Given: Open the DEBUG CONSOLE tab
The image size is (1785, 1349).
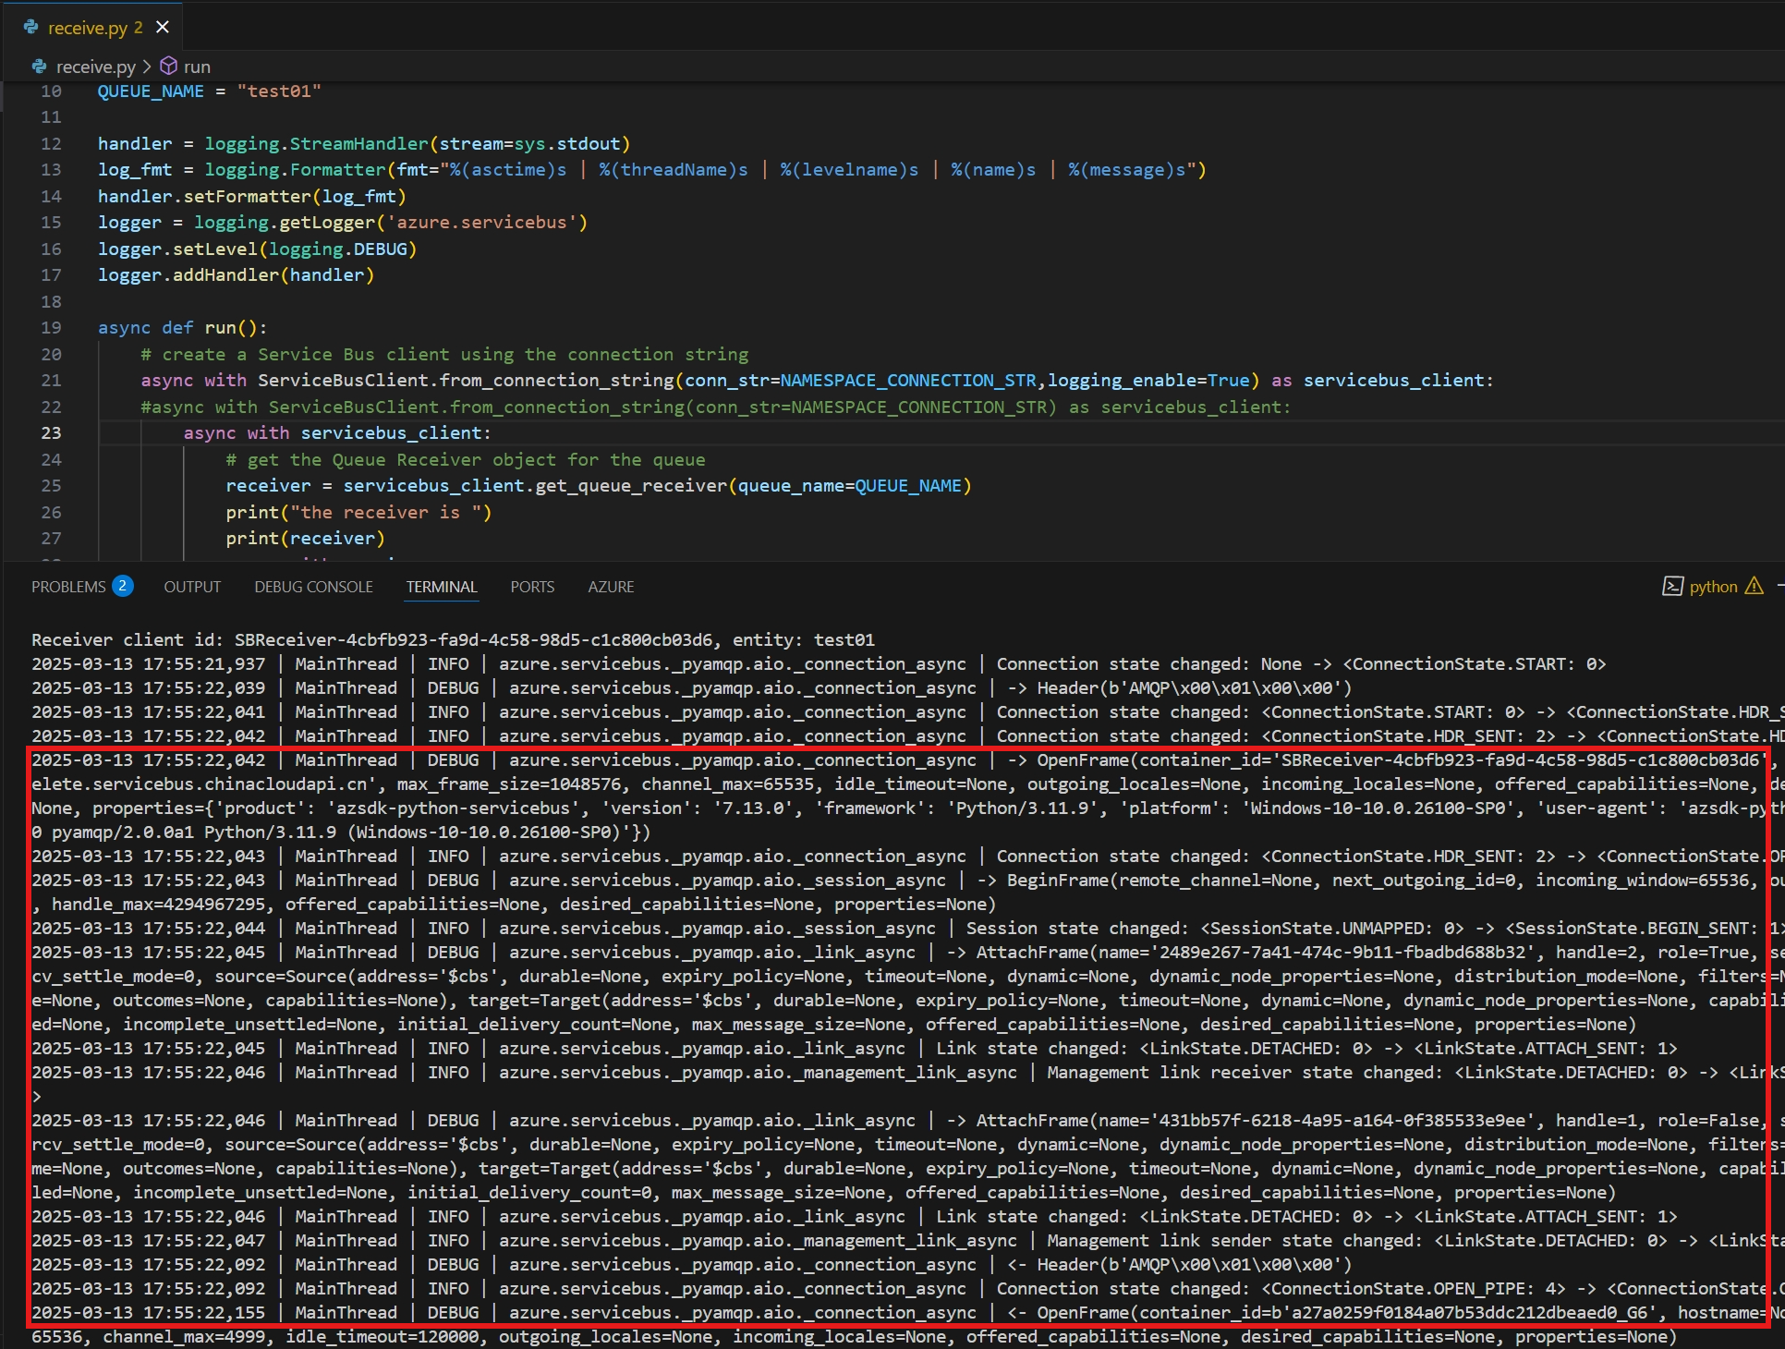Looking at the screenshot, I should 313,587.
